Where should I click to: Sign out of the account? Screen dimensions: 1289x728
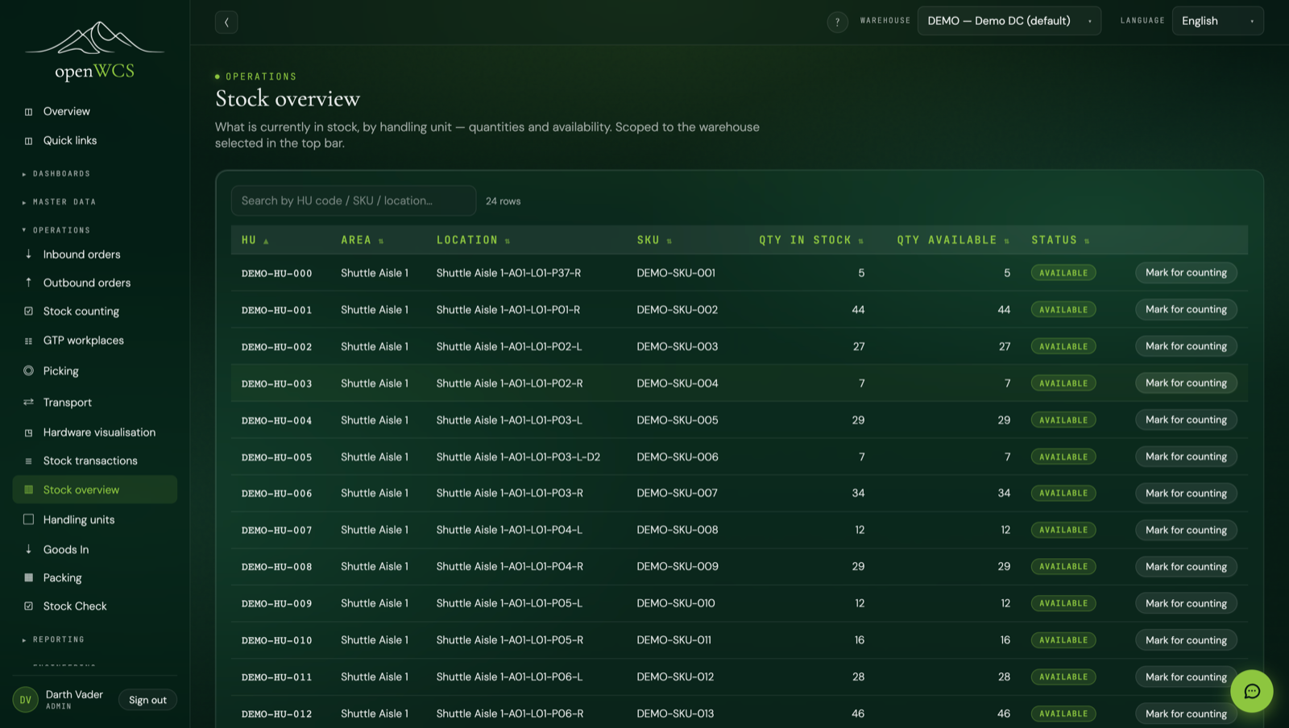point(147,700)
